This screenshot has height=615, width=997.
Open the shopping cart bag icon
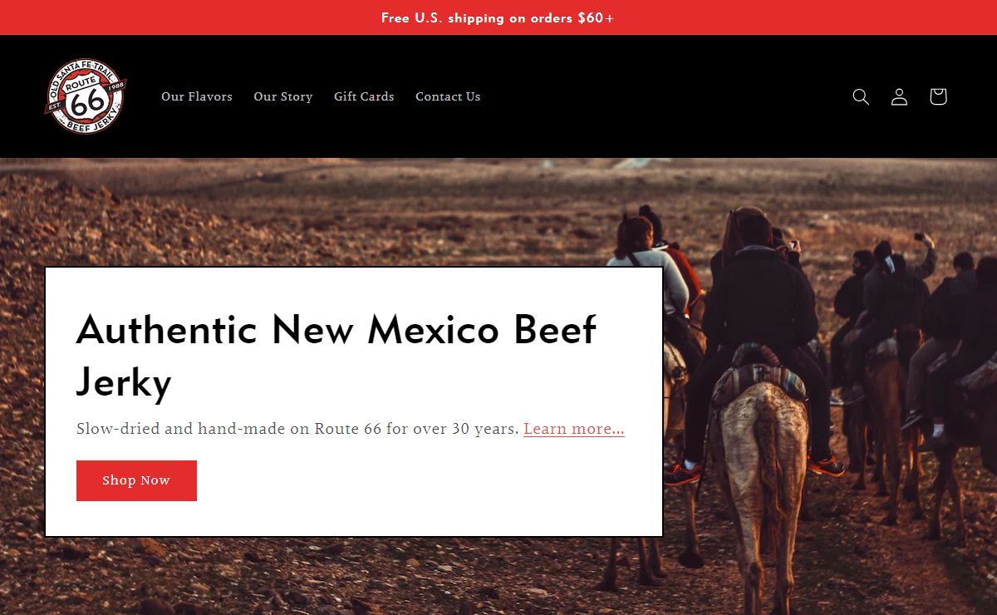pyautogui.click(x=938, y=96)
